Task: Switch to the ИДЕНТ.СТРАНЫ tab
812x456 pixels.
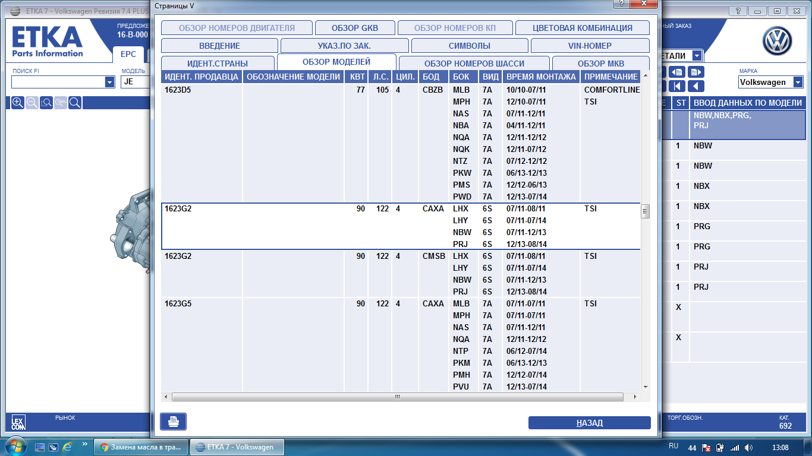Action: coord(218,63)
